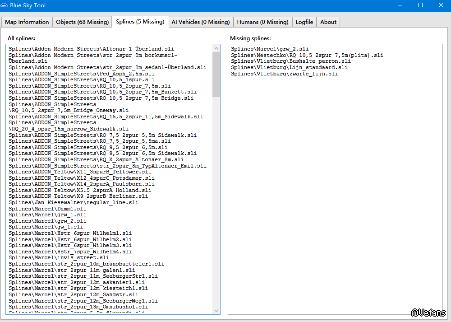
Task: Click the scroll up arrow in All splines list
Action: click(x=216, y=48)
